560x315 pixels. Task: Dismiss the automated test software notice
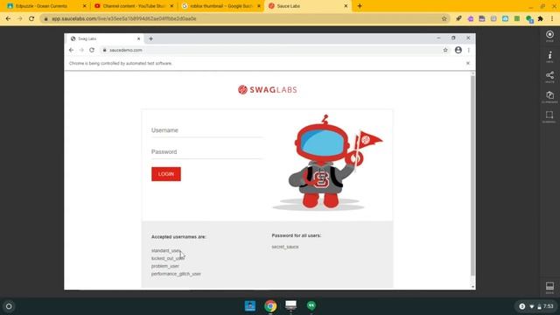468,63
